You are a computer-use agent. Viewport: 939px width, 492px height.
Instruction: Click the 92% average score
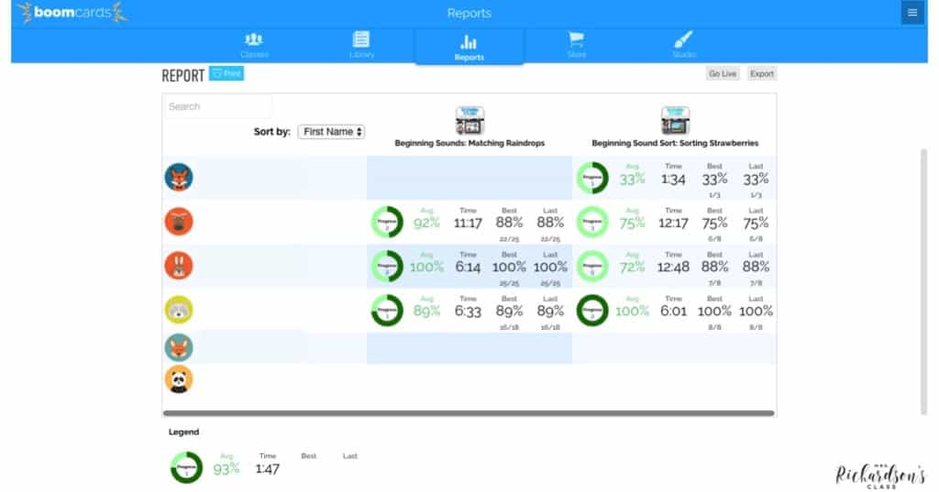pyautogui.click(x=426, y=224)
